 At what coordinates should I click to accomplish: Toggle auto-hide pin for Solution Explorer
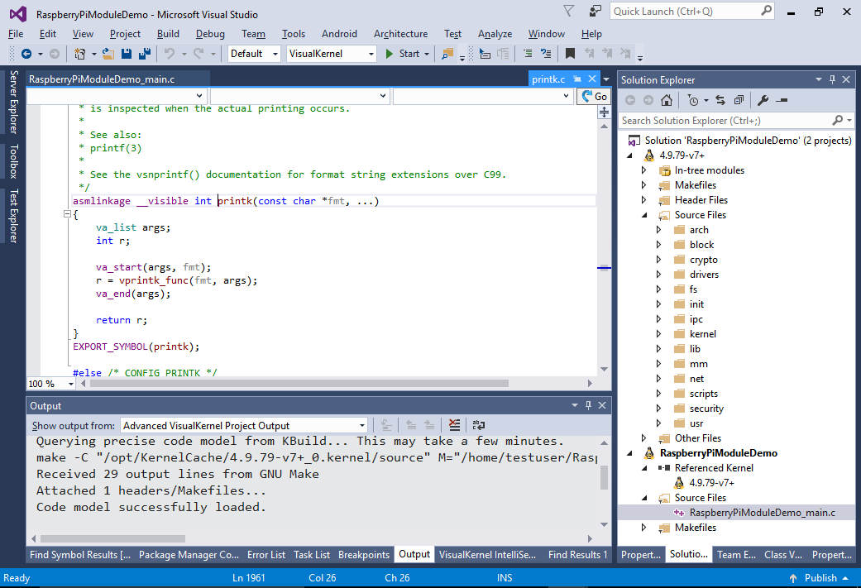pos(832,79)
